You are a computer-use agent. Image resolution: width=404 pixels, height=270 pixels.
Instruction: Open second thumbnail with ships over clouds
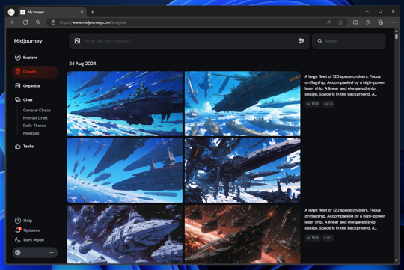click(242, 103)
